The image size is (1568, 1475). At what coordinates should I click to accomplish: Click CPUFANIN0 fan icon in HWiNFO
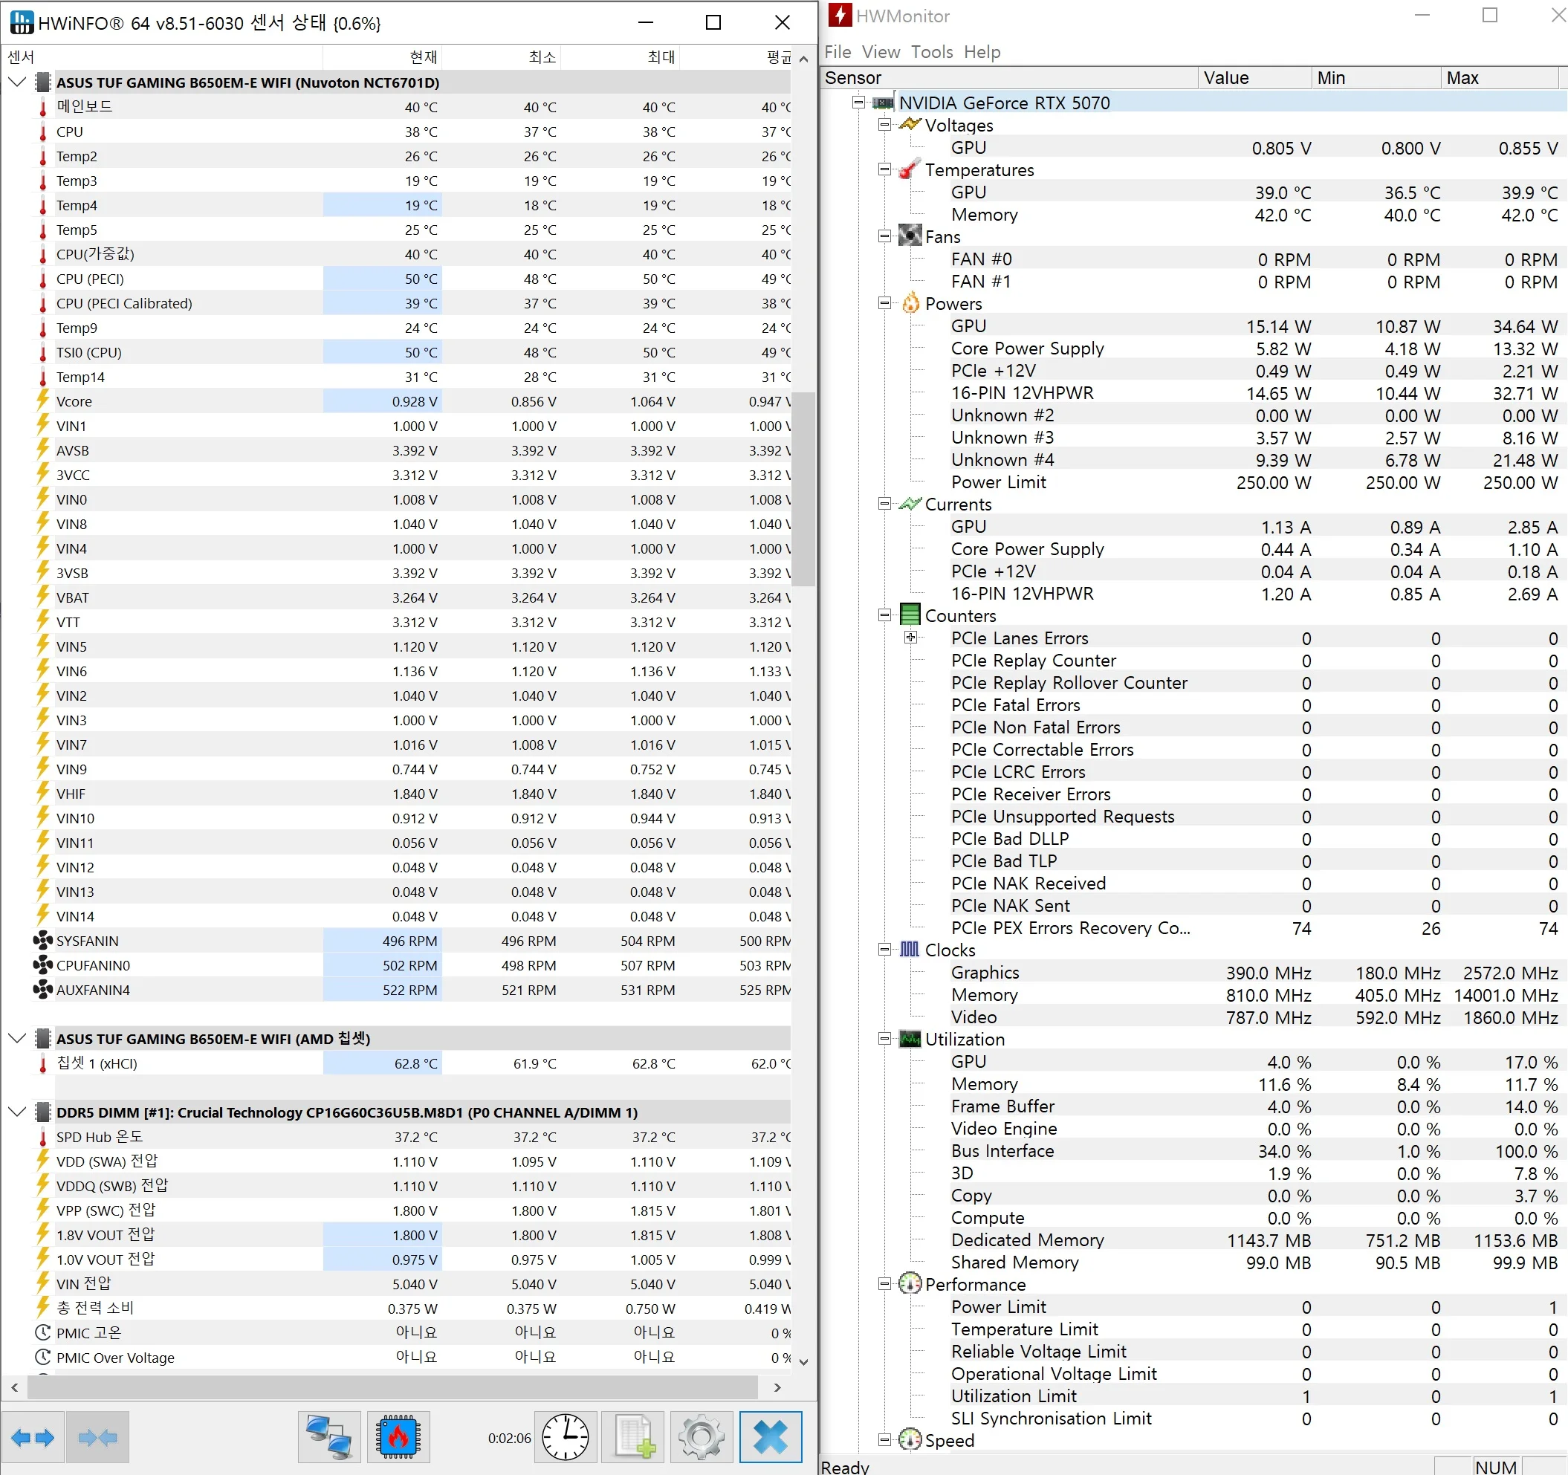click(42, 965)
